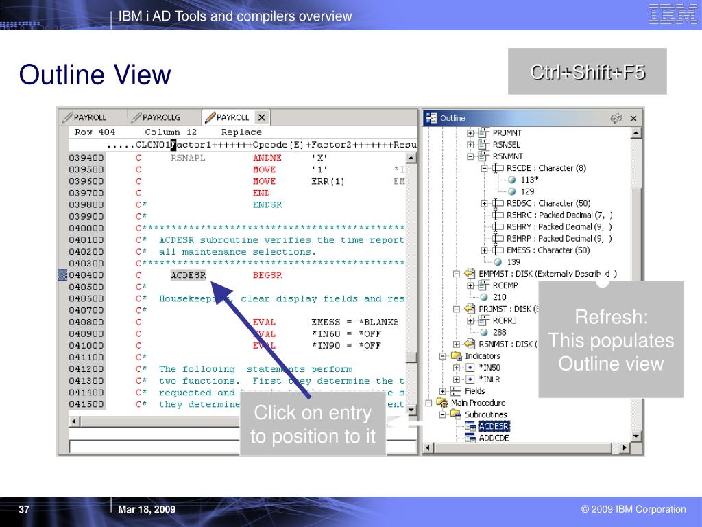Click the *IN50 indicator icon
Image resolution: width=702 pixels, height=527 pixels.
pos(470,368)
